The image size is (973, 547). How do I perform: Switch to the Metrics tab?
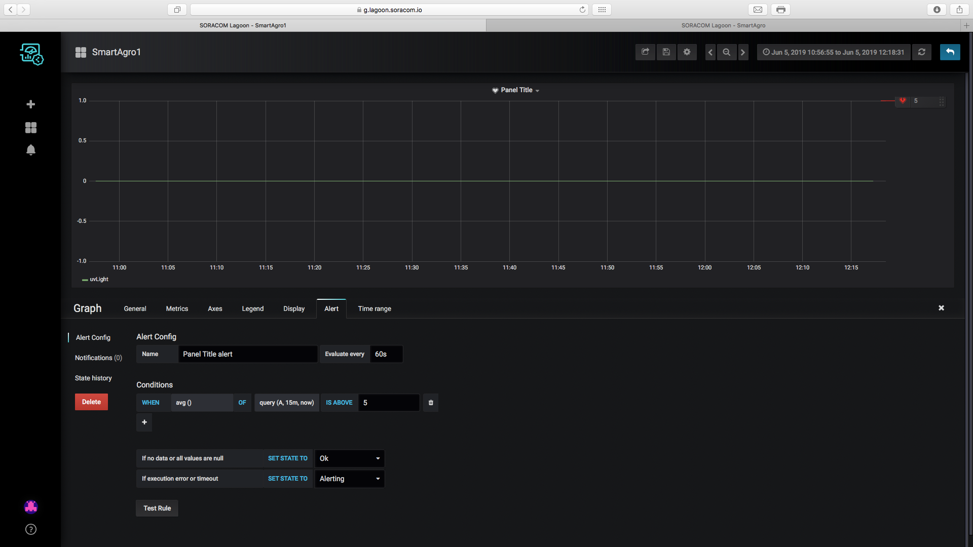177,308
